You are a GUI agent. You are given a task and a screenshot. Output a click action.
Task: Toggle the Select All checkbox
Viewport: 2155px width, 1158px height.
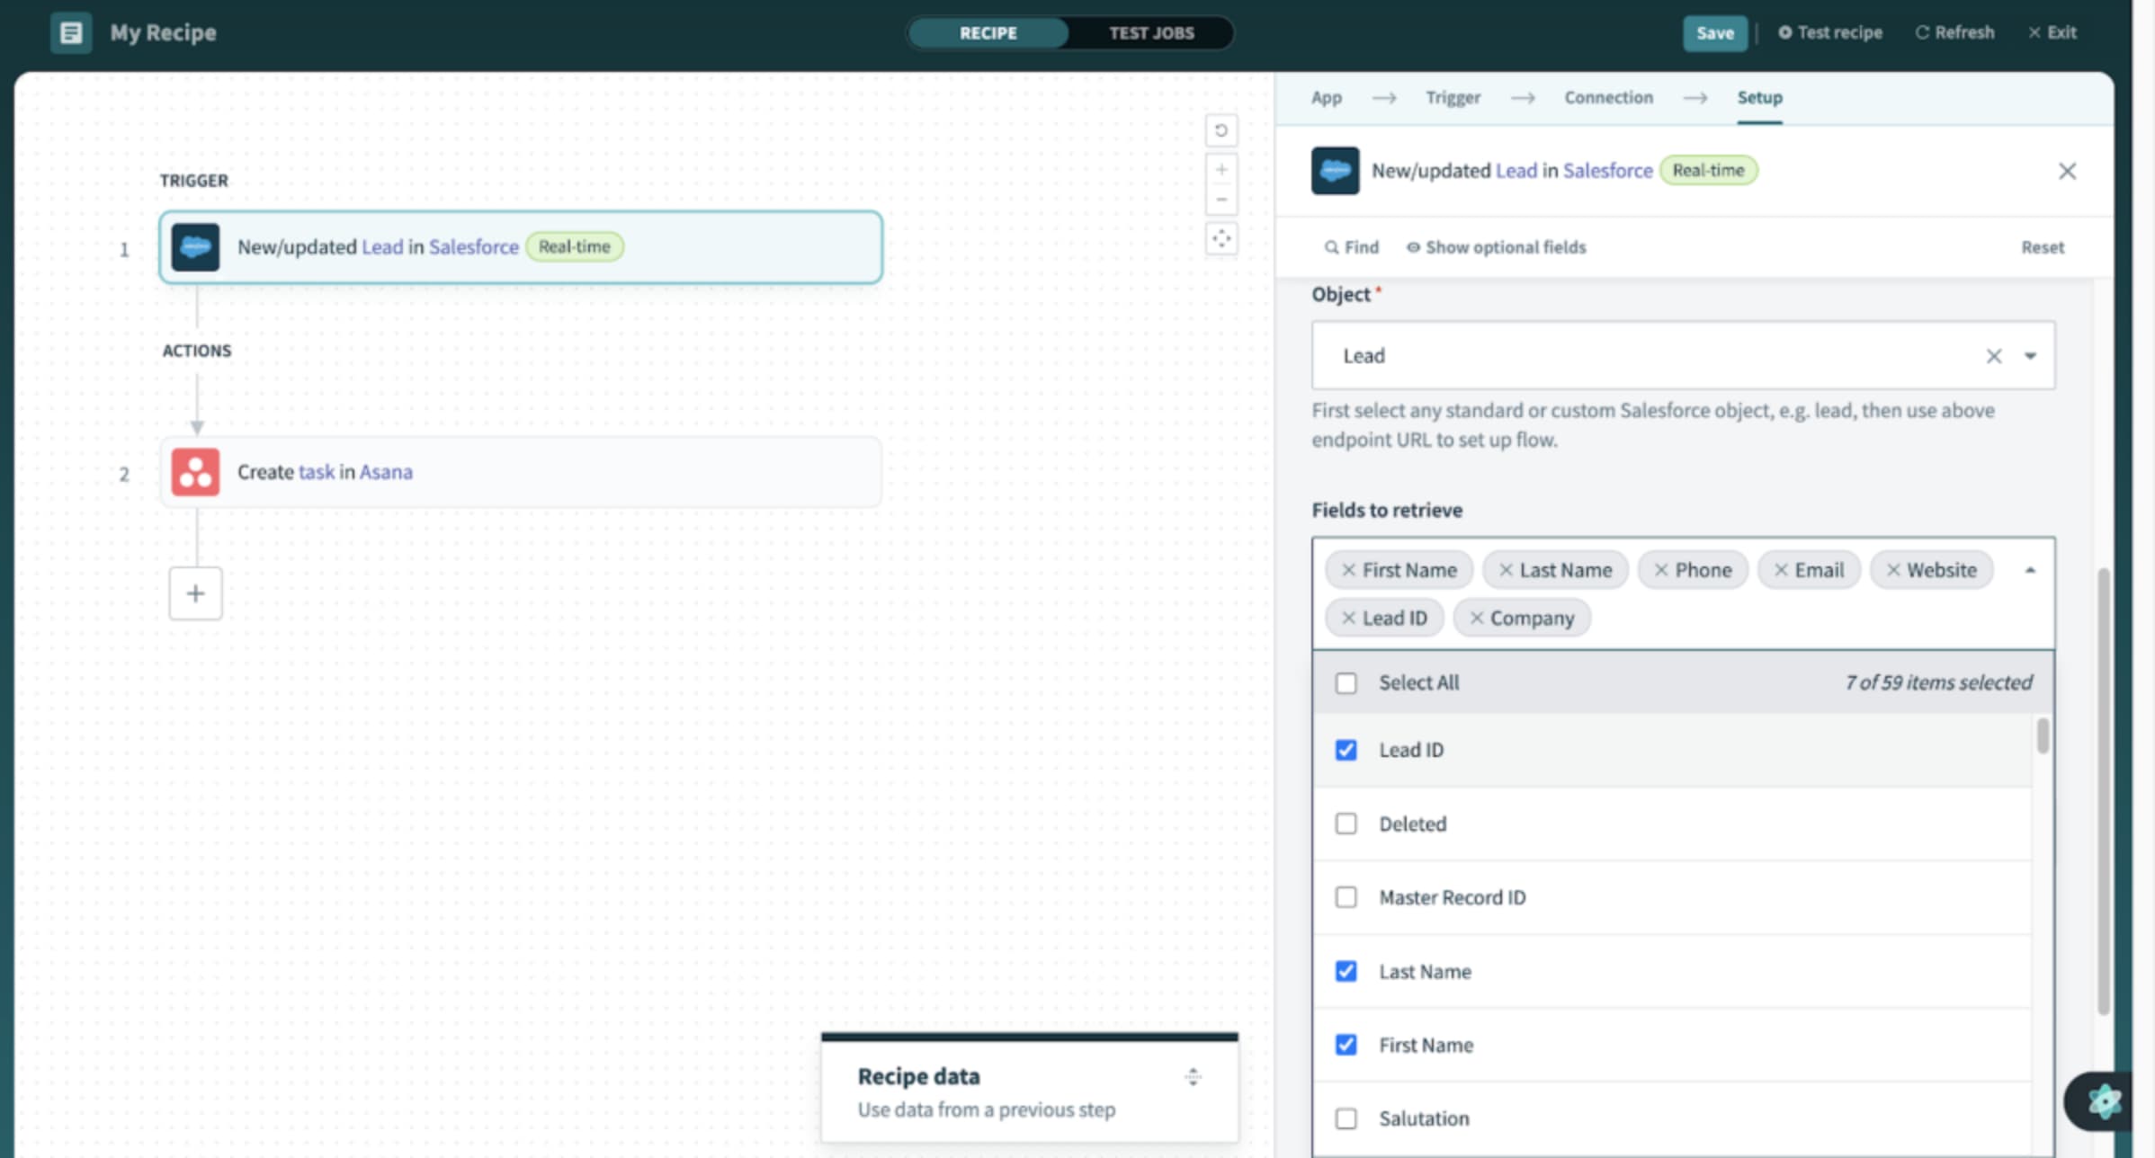(x=1346, y=683)
